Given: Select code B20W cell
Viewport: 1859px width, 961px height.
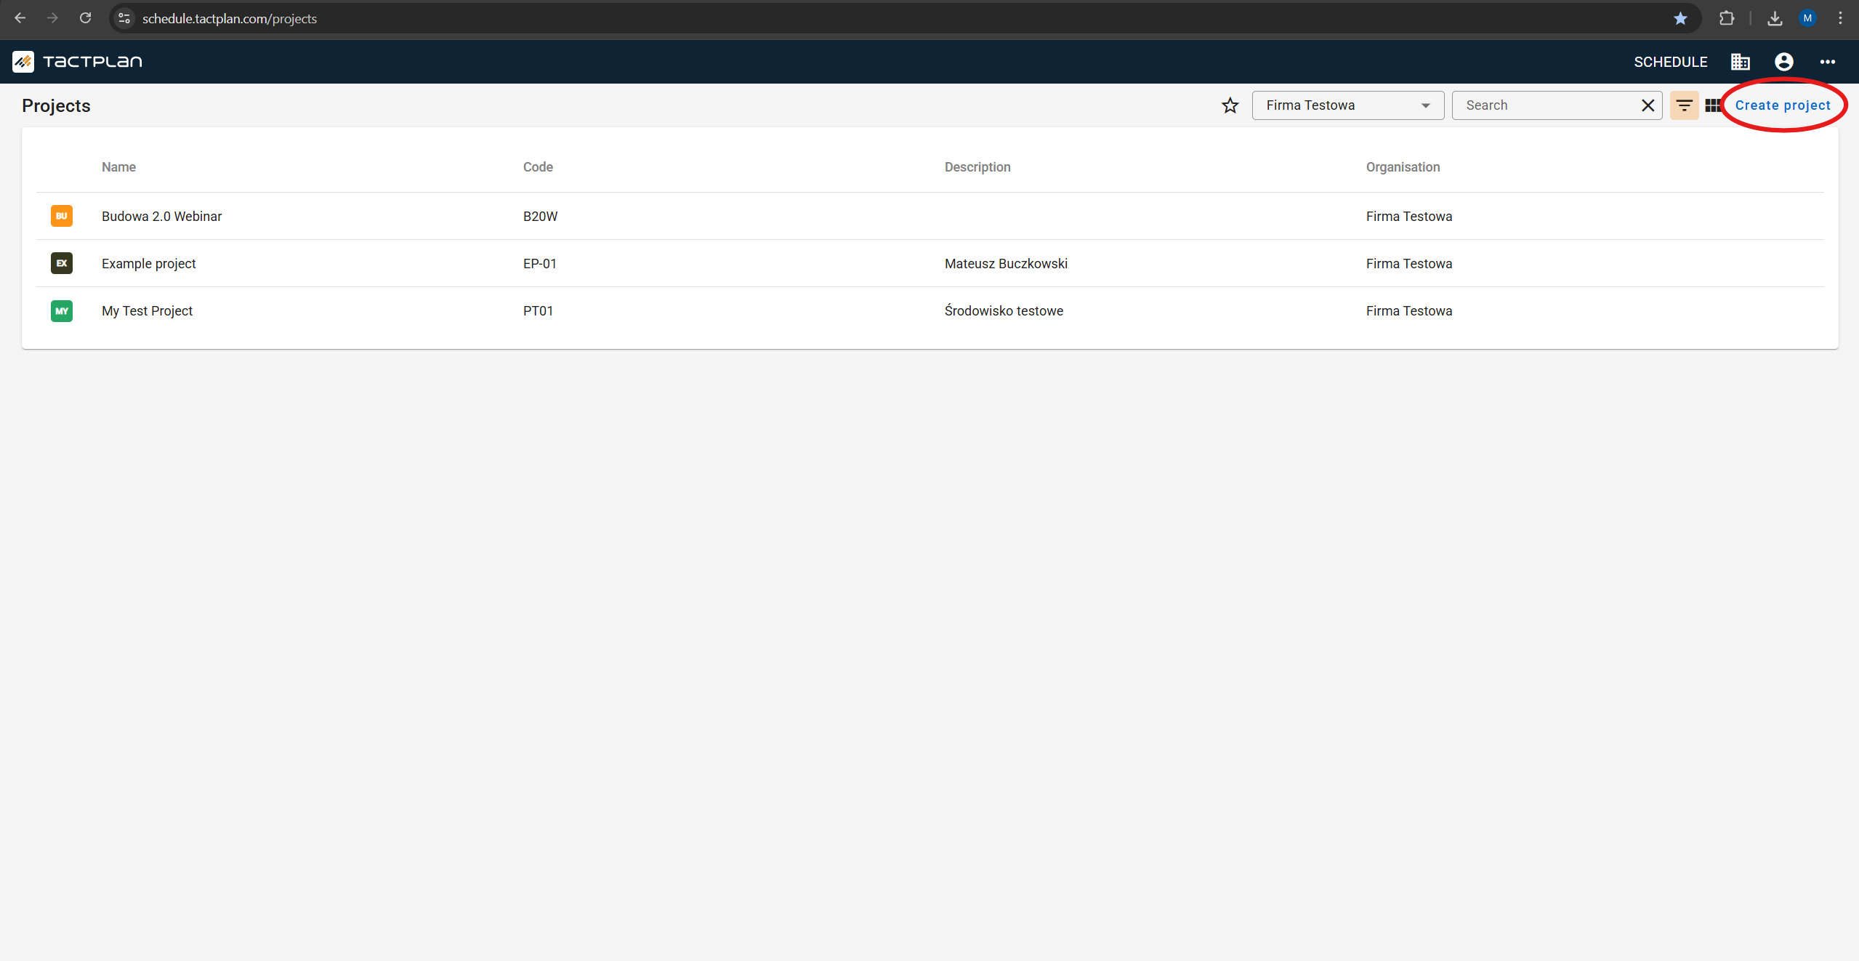Looking at the screenshot, I should click(540, 216).
